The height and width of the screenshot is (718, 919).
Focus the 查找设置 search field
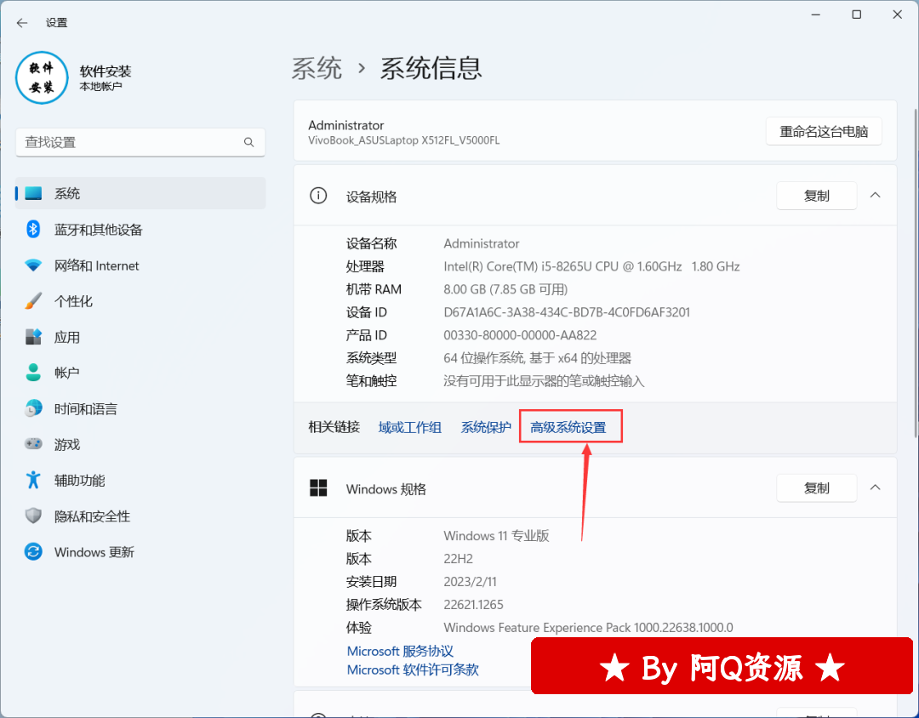click(140, 142)
